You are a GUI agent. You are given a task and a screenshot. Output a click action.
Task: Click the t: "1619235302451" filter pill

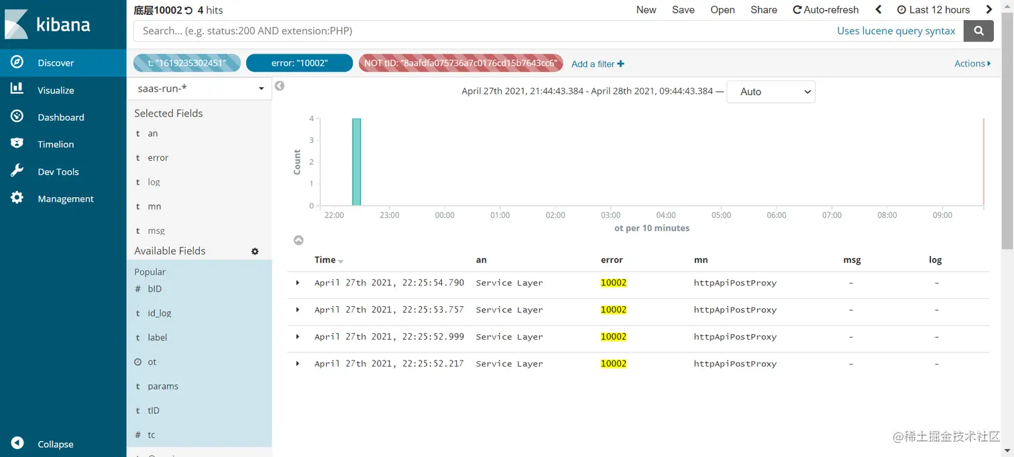(x=187, y=63)
